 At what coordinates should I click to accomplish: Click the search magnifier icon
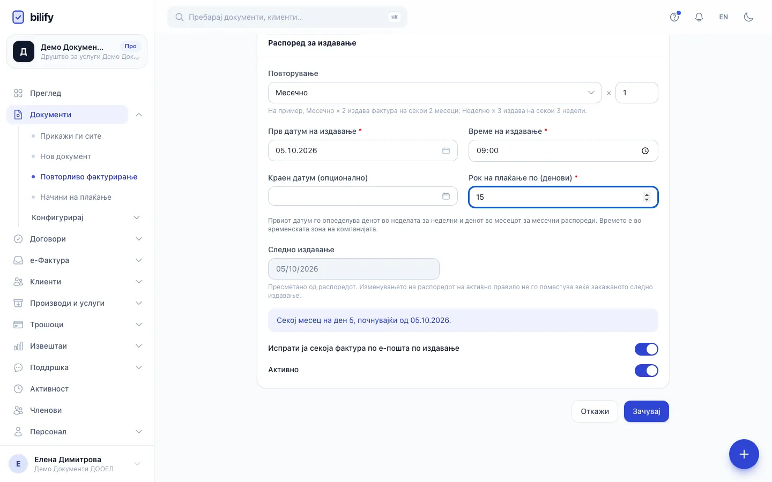[180, 17]
